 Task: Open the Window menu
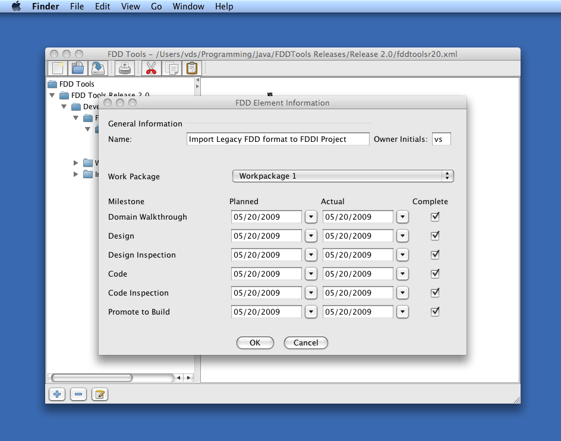pyautogui.click(x=188, y=7)
